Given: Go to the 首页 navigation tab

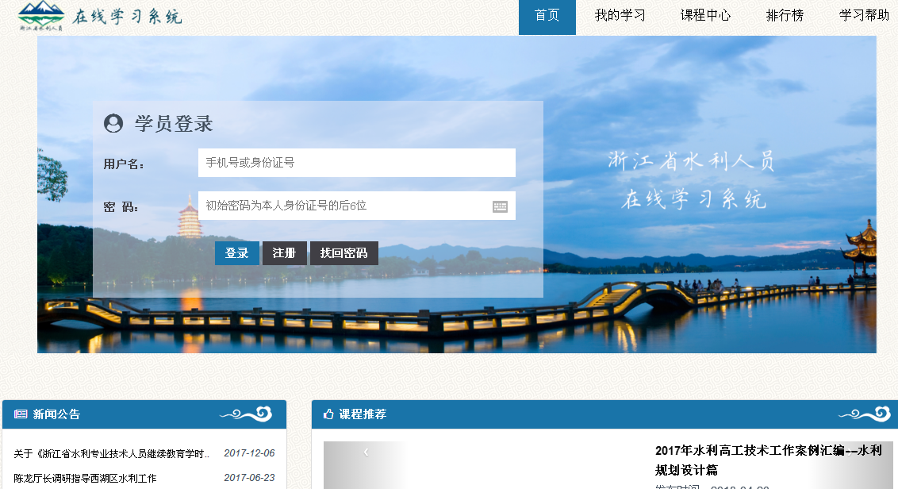Looking at the screenshot, I should [547, 16].
